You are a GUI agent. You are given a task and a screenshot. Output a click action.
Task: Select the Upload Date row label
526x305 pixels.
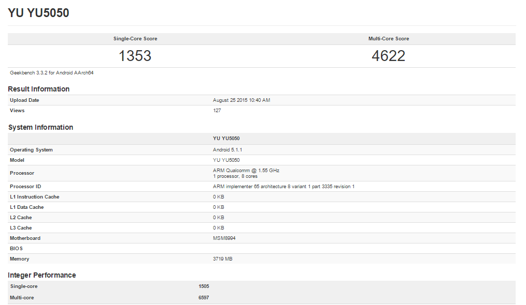coord(24,100)
